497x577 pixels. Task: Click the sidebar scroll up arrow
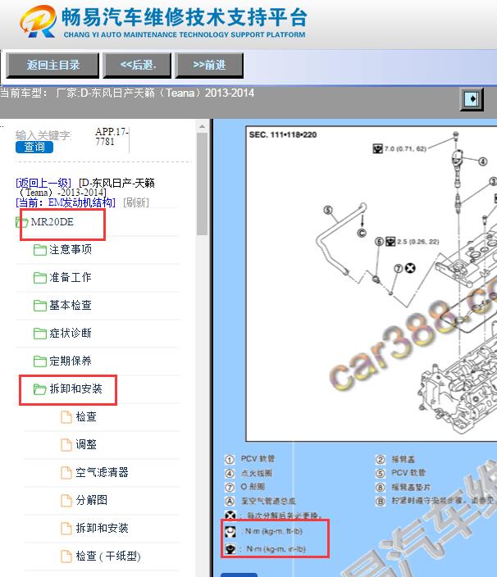coord(202,126)
